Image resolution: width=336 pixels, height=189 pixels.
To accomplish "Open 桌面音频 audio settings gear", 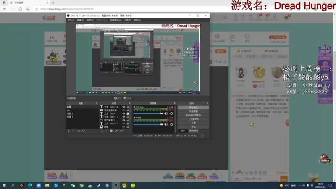I will pyautogui.click(x=171, y=124).
